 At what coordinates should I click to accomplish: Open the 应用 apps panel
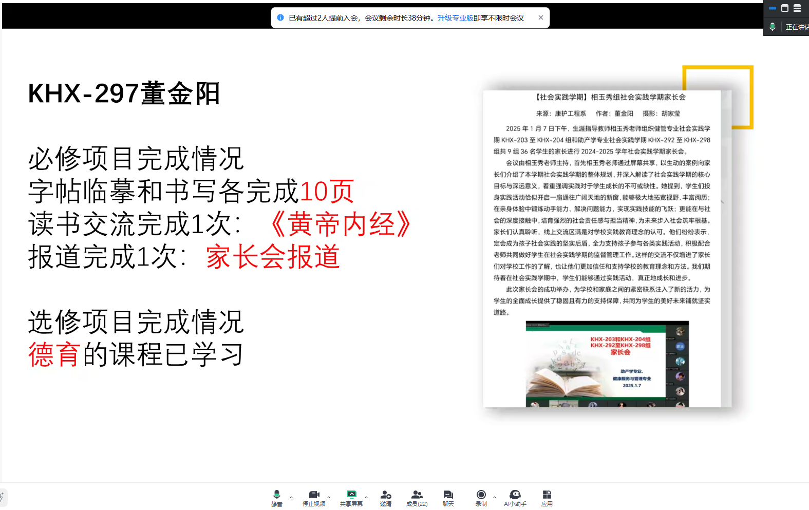coord(547,497)
